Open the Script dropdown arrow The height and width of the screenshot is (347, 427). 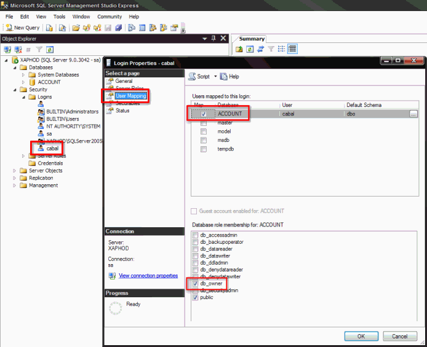(215, 77)
